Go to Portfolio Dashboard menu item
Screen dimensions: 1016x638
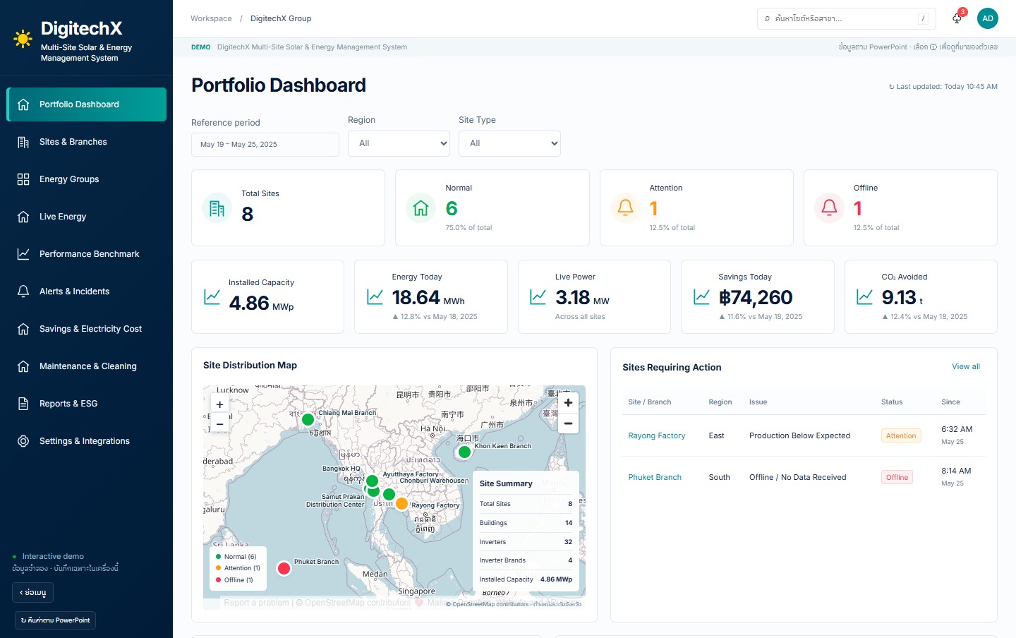[86, 104]
